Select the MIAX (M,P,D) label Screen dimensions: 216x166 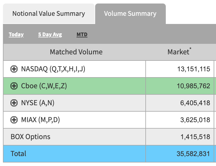tap(41, 120)
